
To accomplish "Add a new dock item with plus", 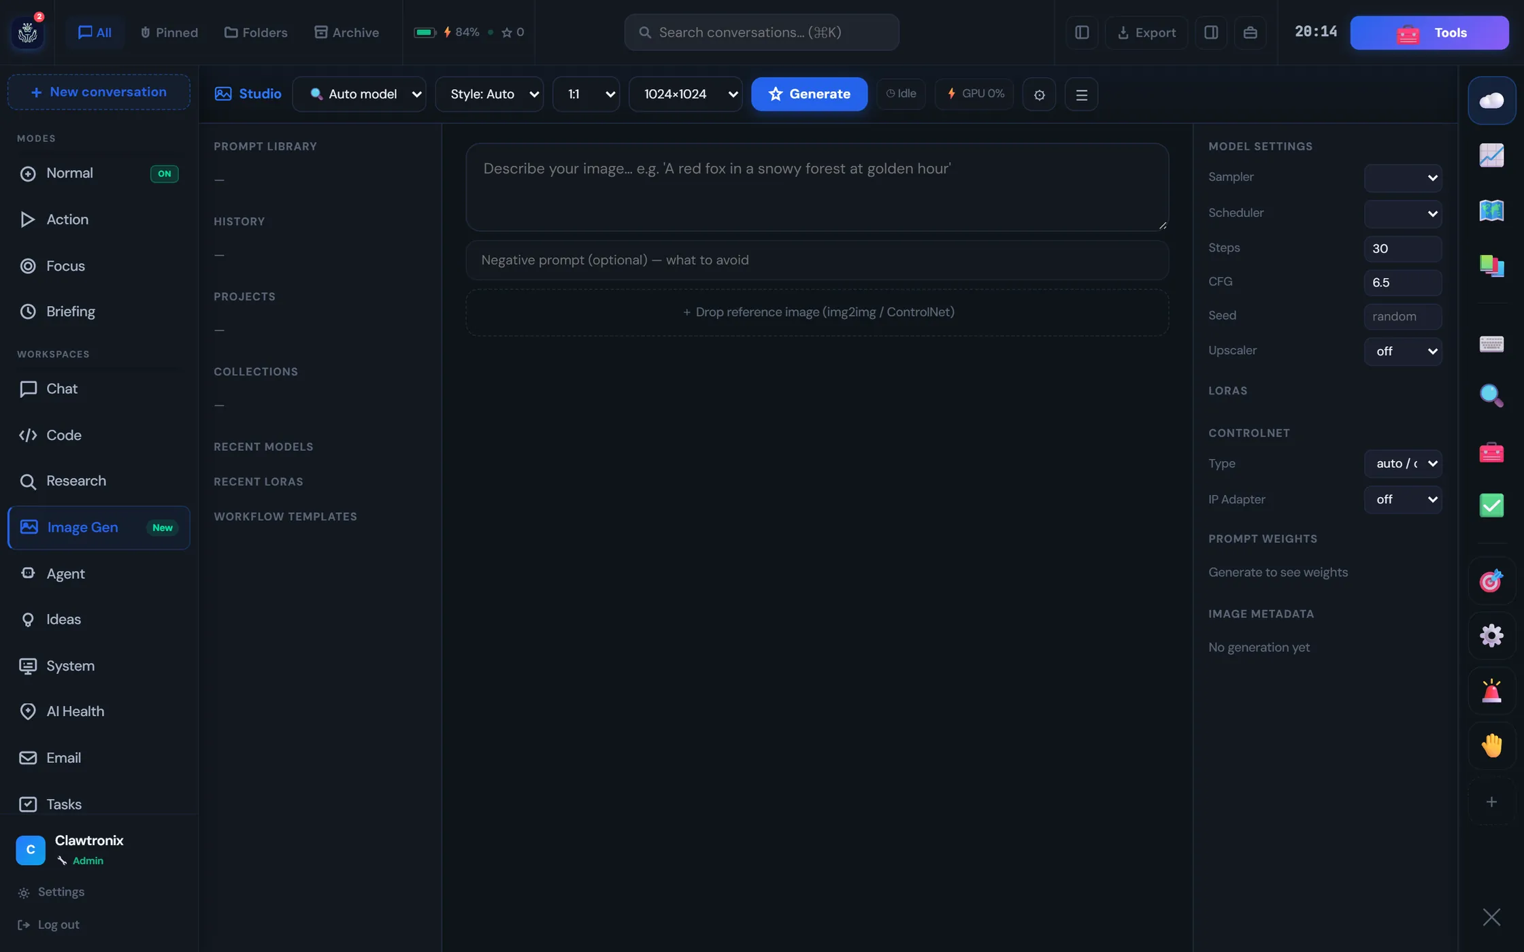I will pos(1491,802).
